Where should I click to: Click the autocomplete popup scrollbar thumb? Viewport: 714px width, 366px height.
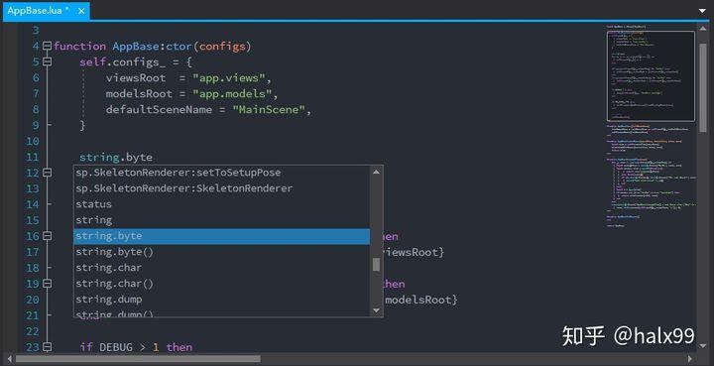(x=376, y=265)
